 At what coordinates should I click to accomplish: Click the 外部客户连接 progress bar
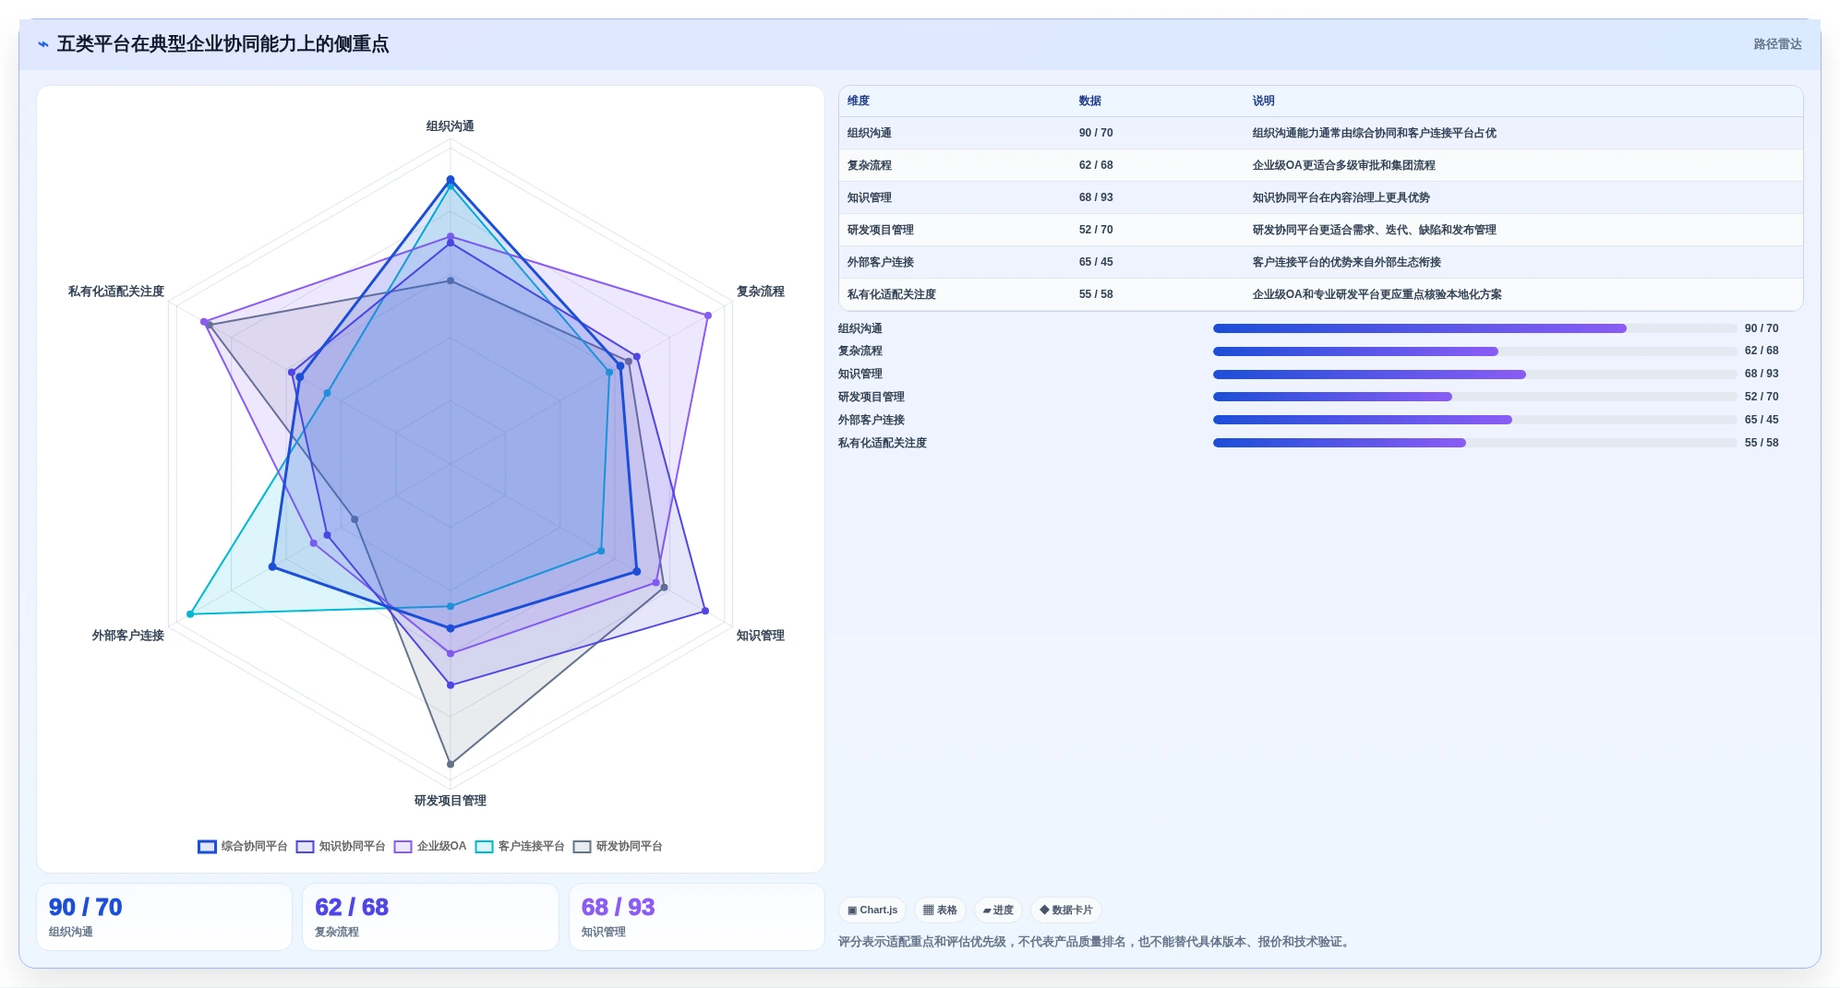[1474, 420]
